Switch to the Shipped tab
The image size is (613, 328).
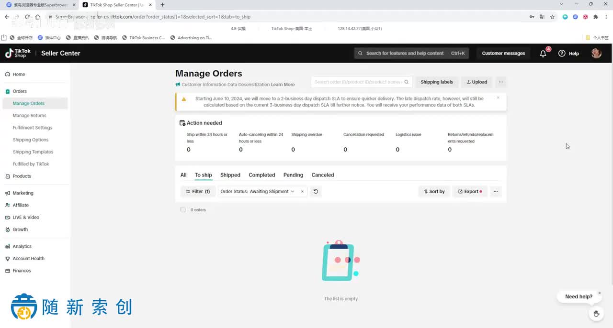click(x=230, y=175)
